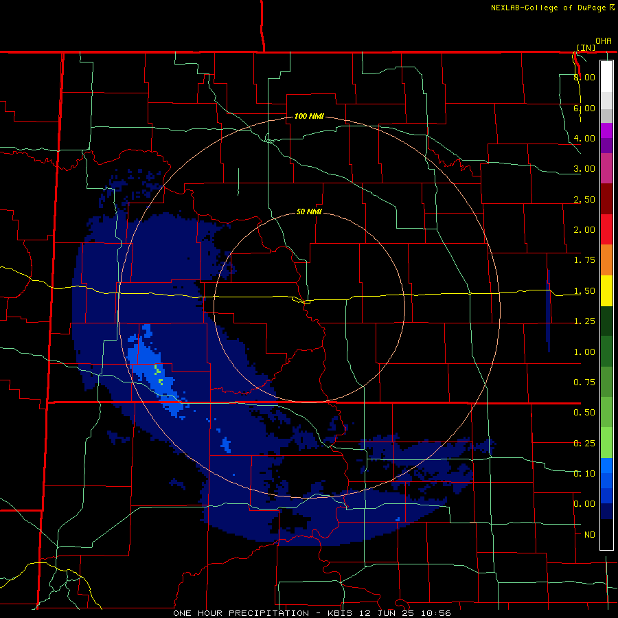Select the 6.00 legend value

pos(584,108)
